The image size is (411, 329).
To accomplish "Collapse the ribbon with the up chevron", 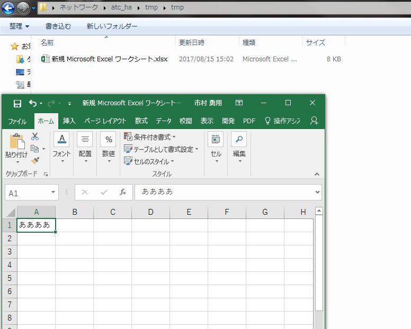I will click(x=317, y=174).
